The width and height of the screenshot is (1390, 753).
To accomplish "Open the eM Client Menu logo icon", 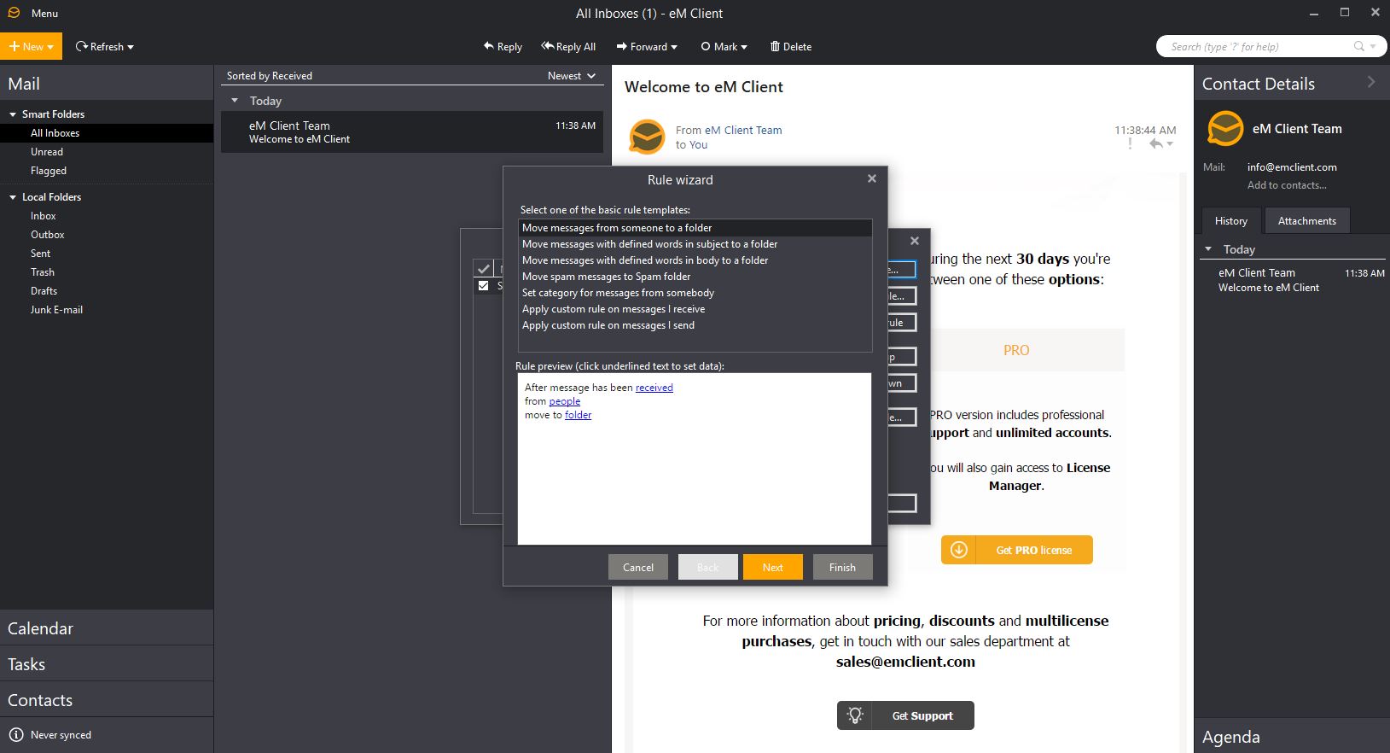I will coord(14,13).
